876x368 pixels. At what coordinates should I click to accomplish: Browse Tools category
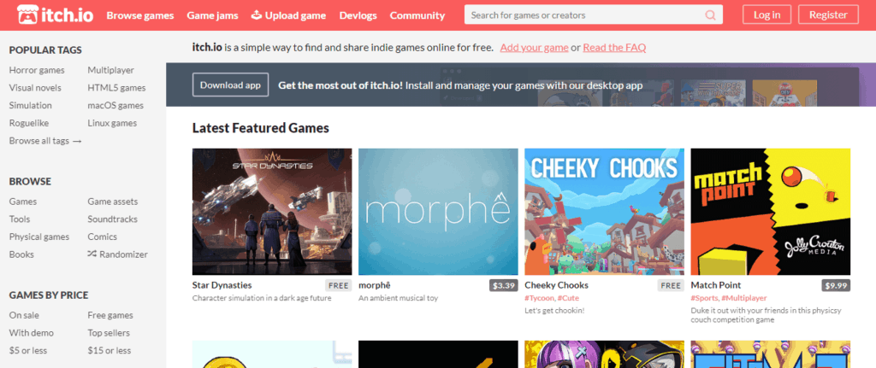click(20, 219)
